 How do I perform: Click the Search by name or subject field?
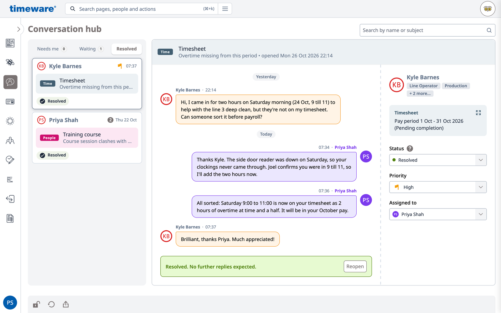pos(427,30)
